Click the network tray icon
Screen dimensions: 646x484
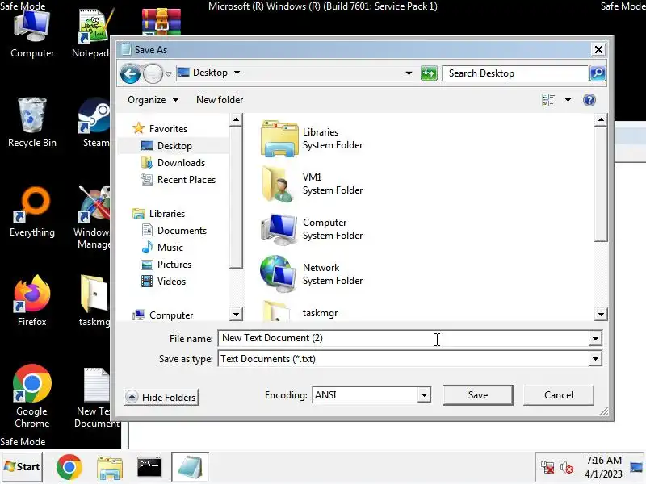[x=547, y=468]
